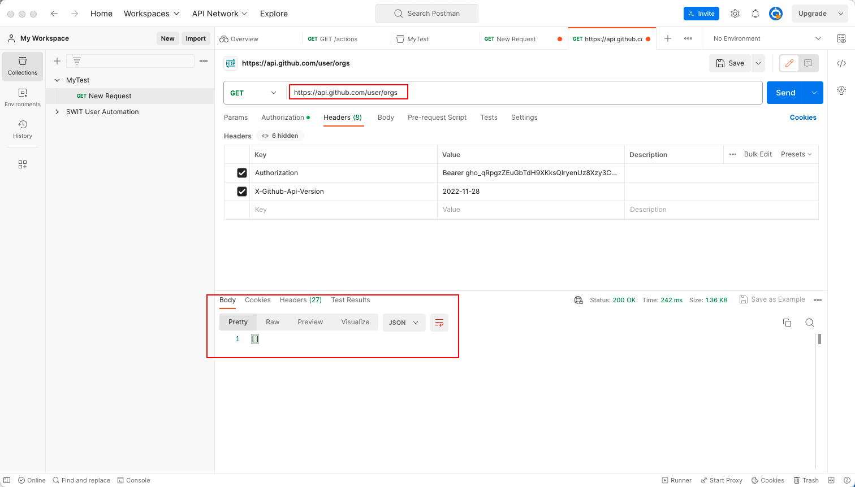
Task: Open the Test Results tab
Action: 351,300
